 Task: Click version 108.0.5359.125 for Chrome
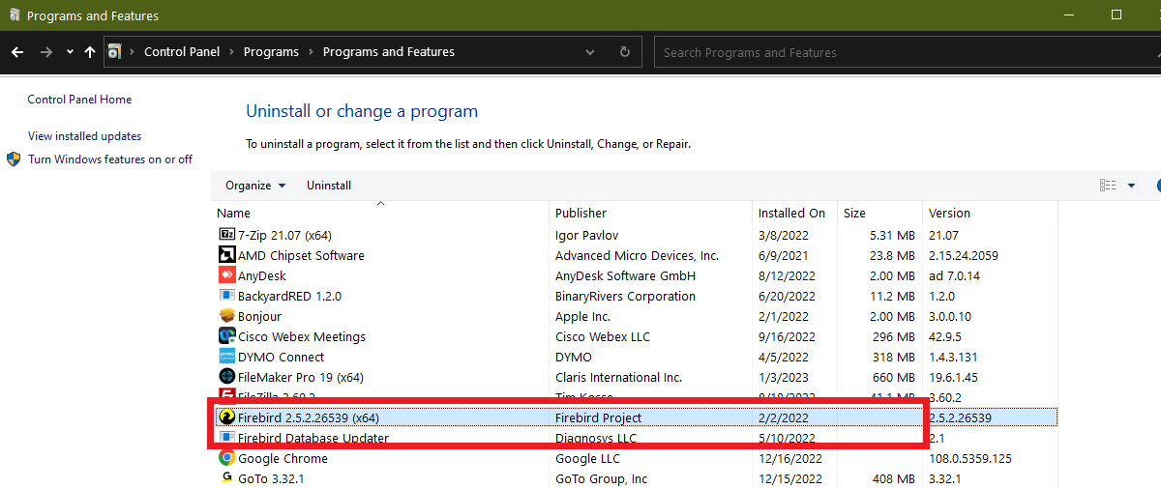tap(970, 458)
